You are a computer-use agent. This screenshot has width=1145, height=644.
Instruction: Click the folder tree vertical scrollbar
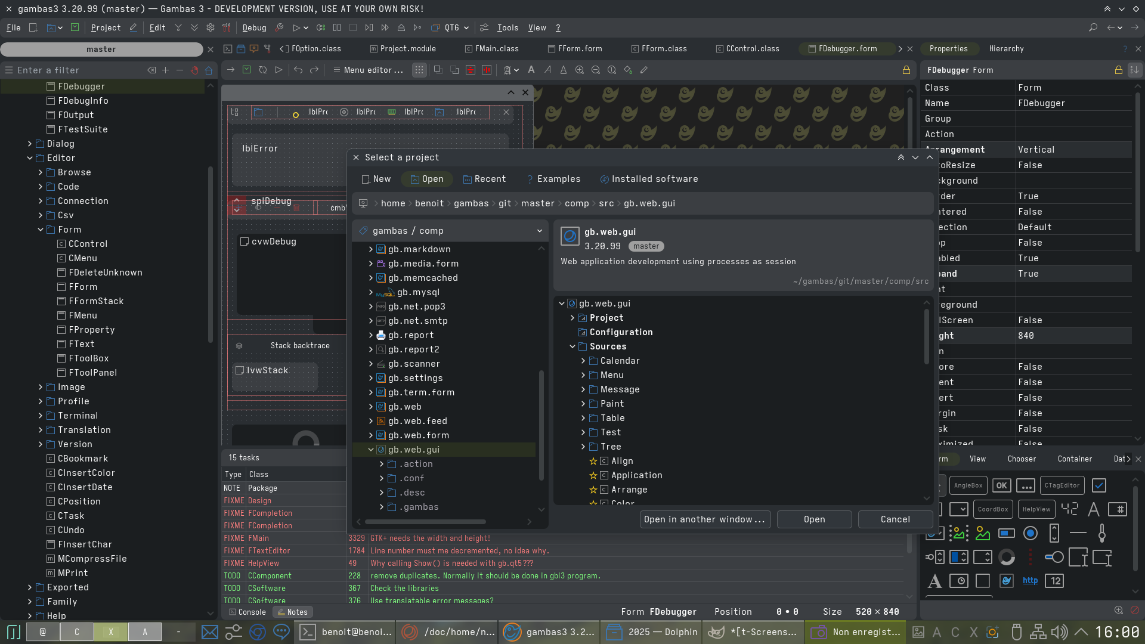(x=541, y=425)
